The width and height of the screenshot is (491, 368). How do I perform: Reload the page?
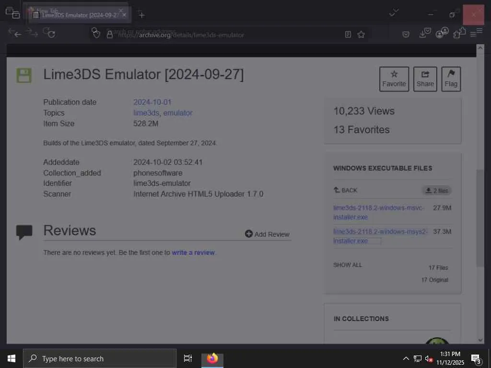click(x=51, y=34)
